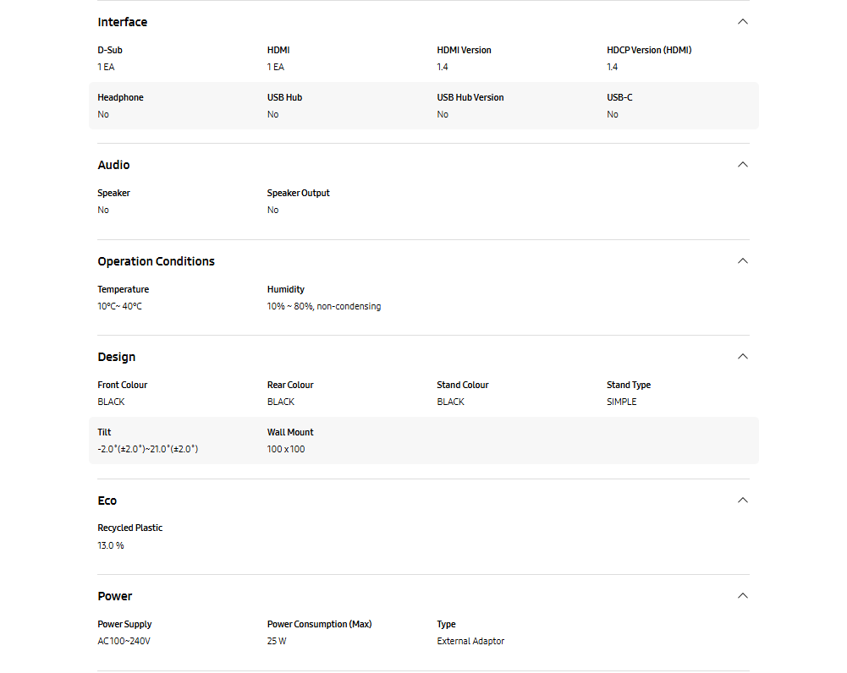Image resolution: width=847 pixels, height=673 pixels.
Task: Collapse the Operation Conditions chevron
Action: [742, 261]
